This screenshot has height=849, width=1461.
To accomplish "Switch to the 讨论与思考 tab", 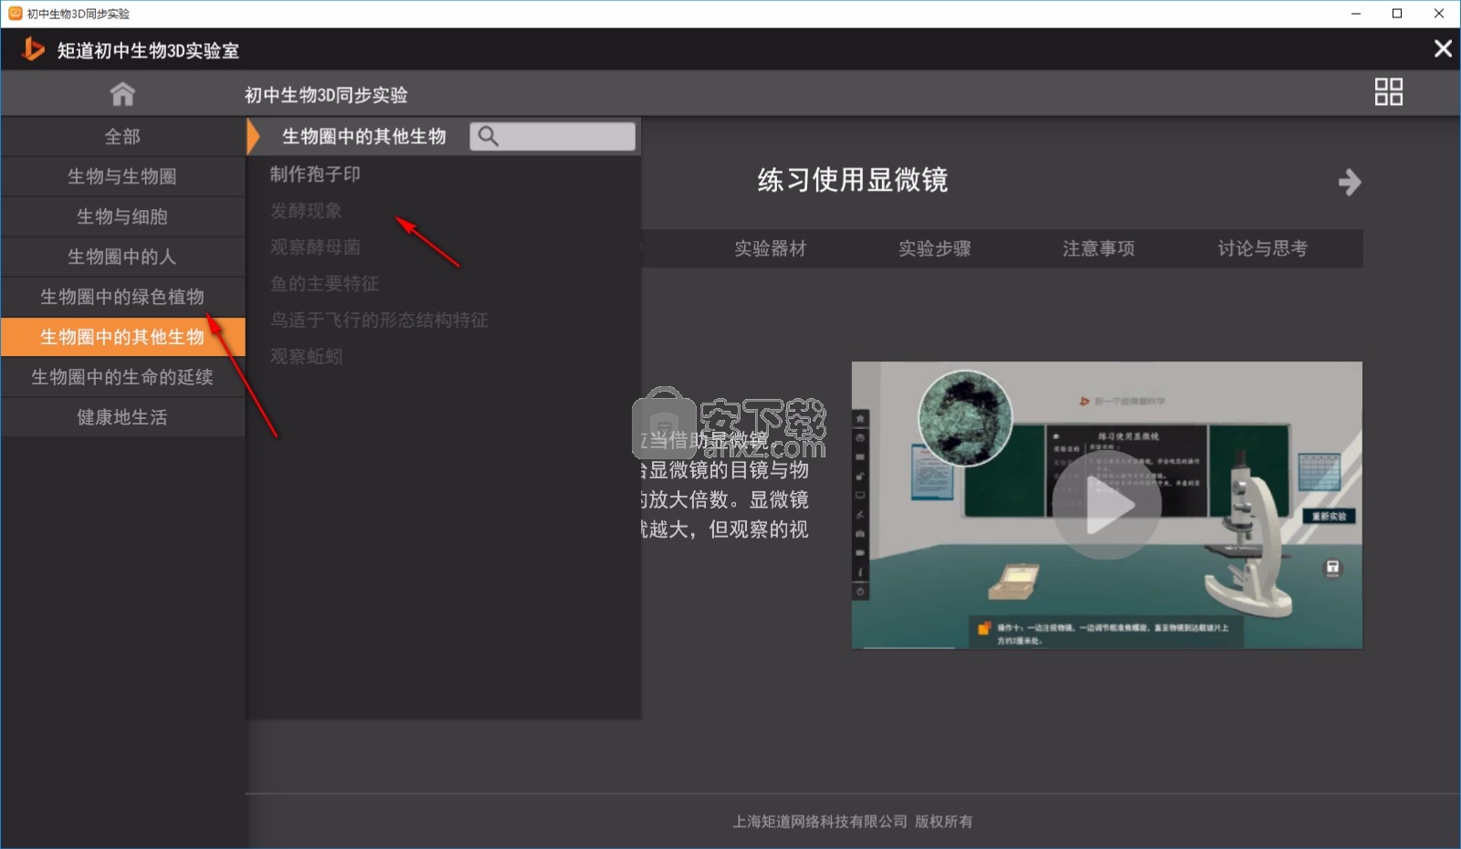I will click(1262, 248).
